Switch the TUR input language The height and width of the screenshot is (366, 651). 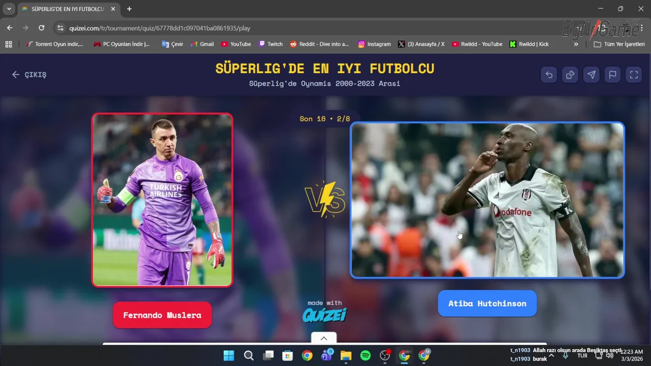pyautogui.click(x=582, y=355)
